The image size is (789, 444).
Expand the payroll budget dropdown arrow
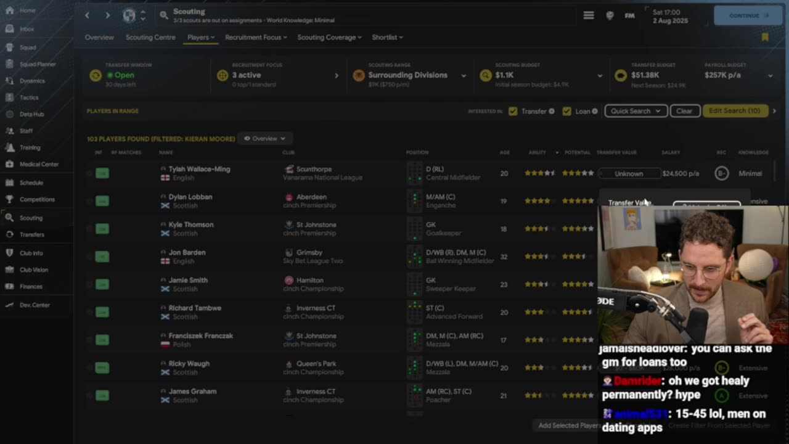point(770,75)
